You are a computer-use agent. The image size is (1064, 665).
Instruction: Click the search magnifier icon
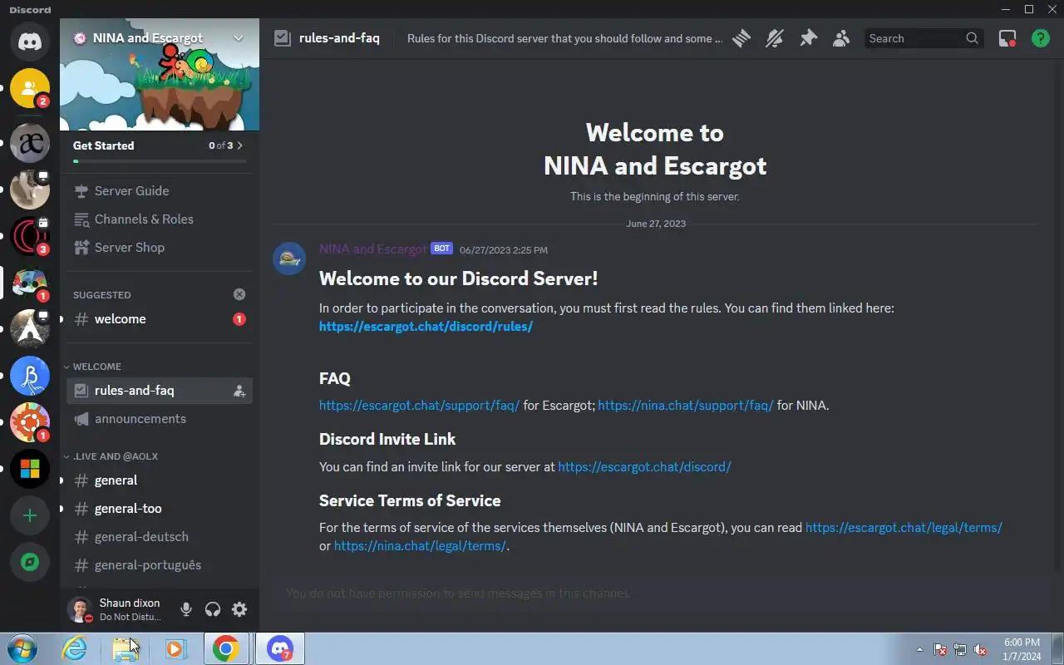972,38
